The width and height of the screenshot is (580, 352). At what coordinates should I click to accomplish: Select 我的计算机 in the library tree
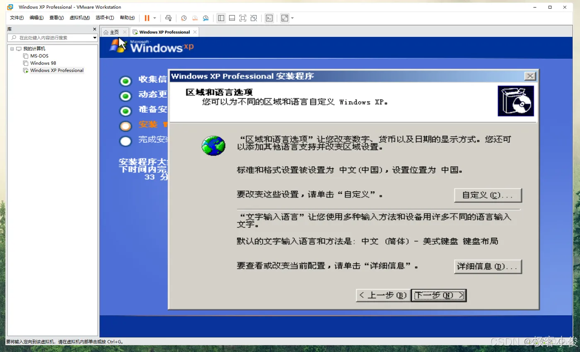tap(34, 49)
